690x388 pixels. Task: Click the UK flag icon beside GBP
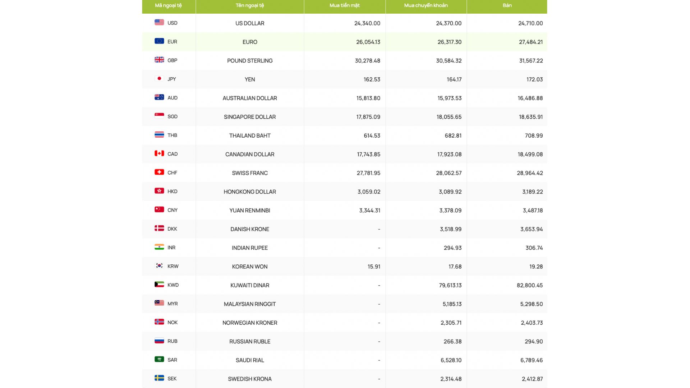click(159, 60)
